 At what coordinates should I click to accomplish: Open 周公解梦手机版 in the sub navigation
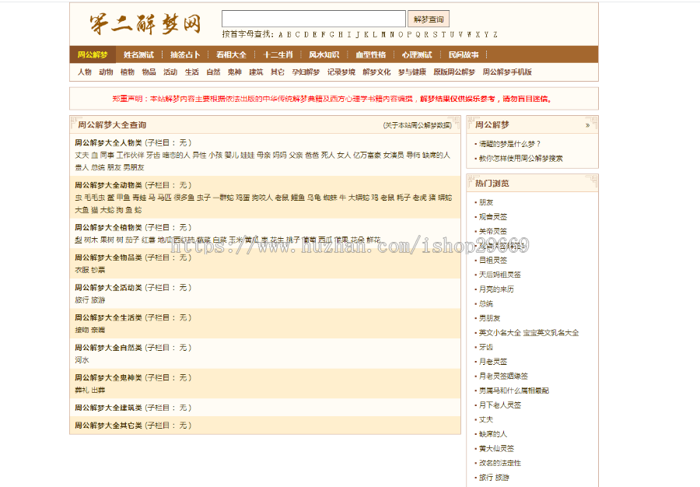point(507,72)
